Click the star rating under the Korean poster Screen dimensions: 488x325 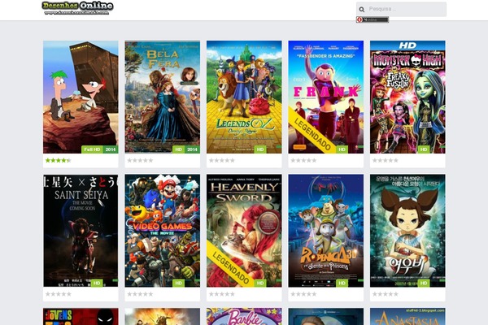[385, 294]
